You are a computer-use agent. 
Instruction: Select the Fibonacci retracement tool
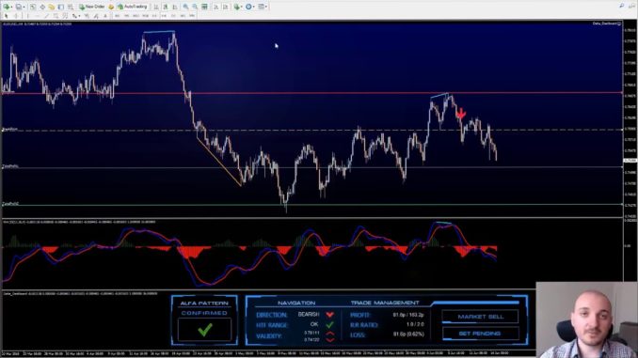(x=65, y=16)
